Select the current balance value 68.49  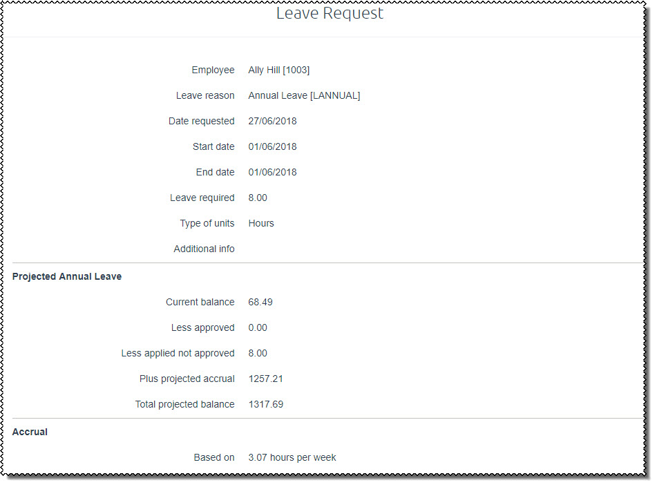(260, 302)
